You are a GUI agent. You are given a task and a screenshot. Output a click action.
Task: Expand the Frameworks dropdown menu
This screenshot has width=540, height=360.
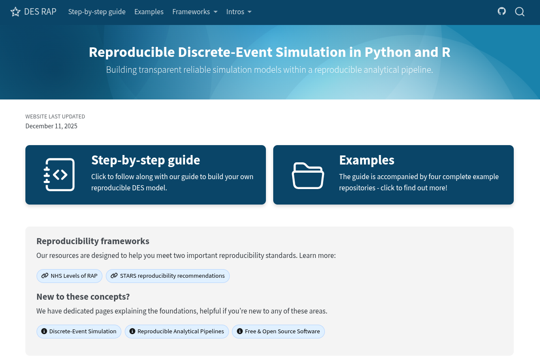click(195, 12)
